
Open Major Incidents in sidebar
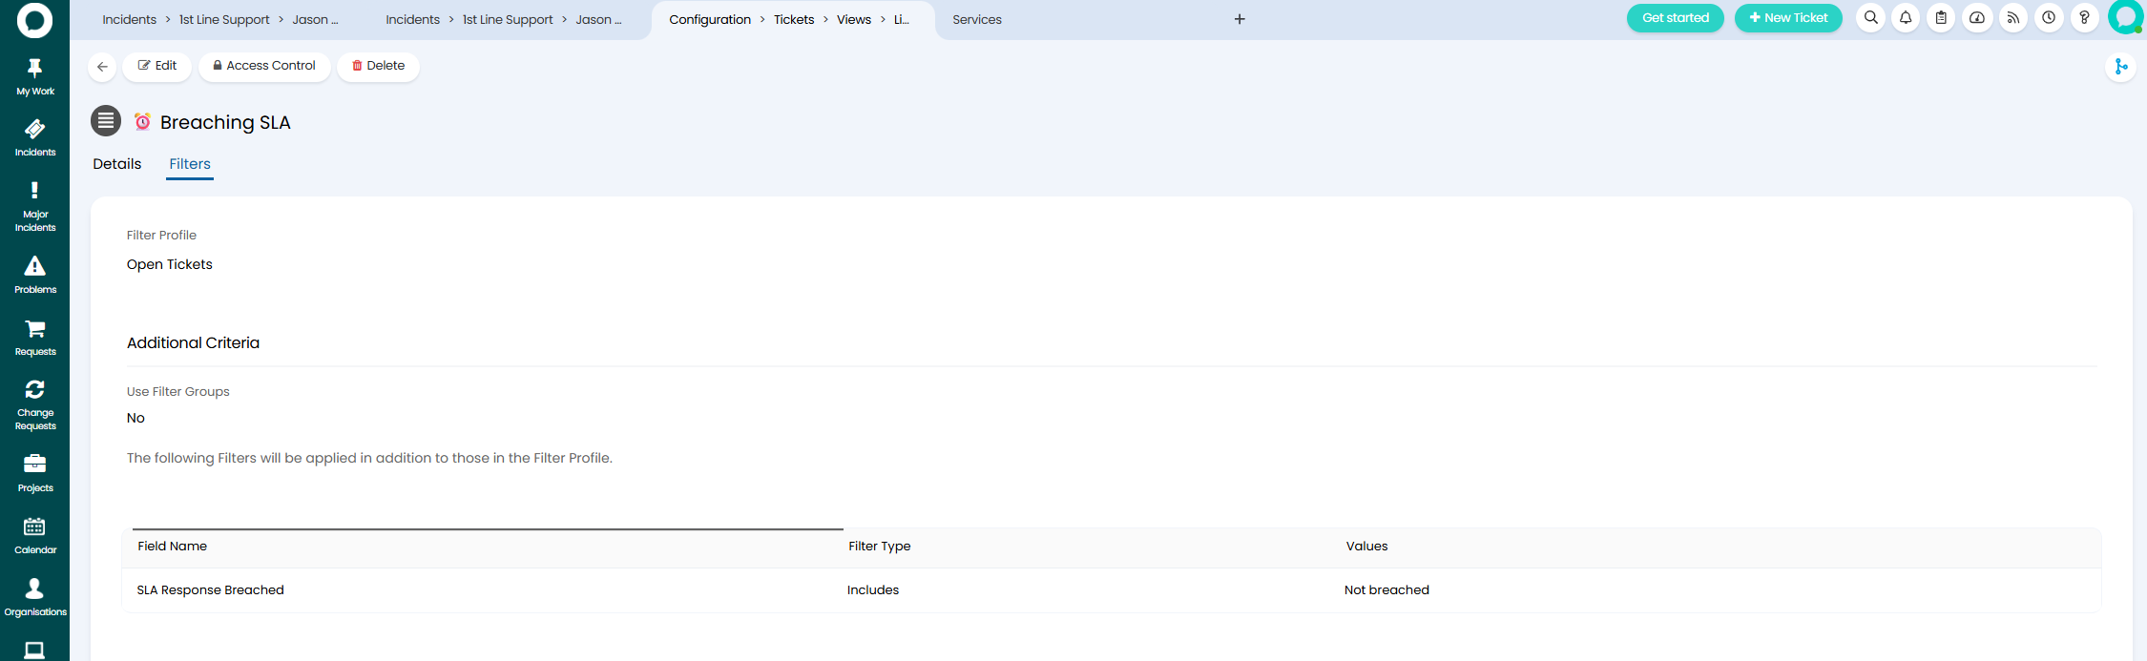35,207
